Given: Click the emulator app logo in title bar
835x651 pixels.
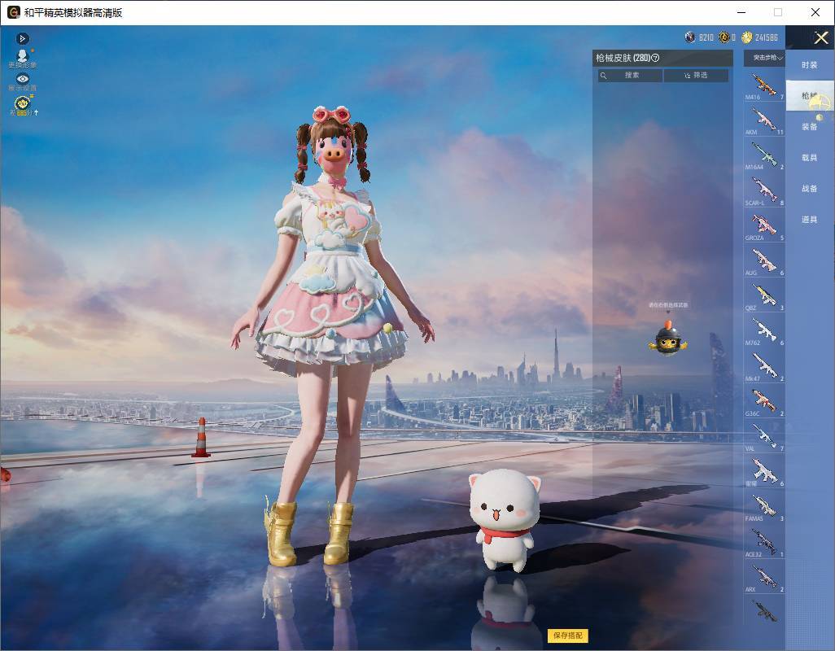Looking at the screenshot, I should coord(13,12).
